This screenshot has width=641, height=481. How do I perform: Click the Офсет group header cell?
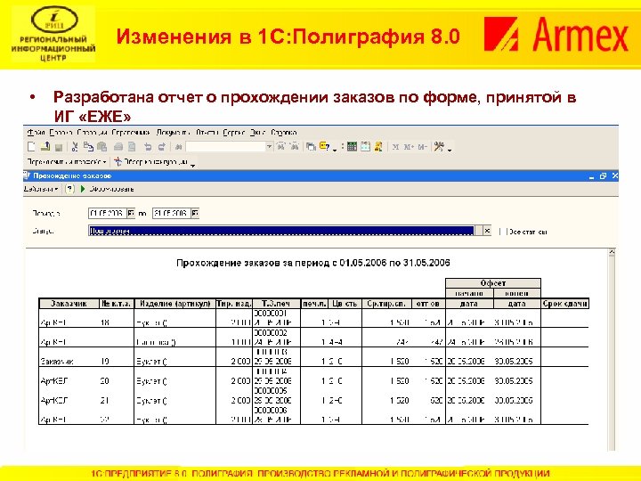[x=493, y=283]
